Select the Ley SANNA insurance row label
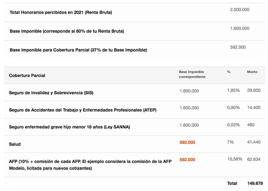This screenshot has height=191, width=268. 69,127
